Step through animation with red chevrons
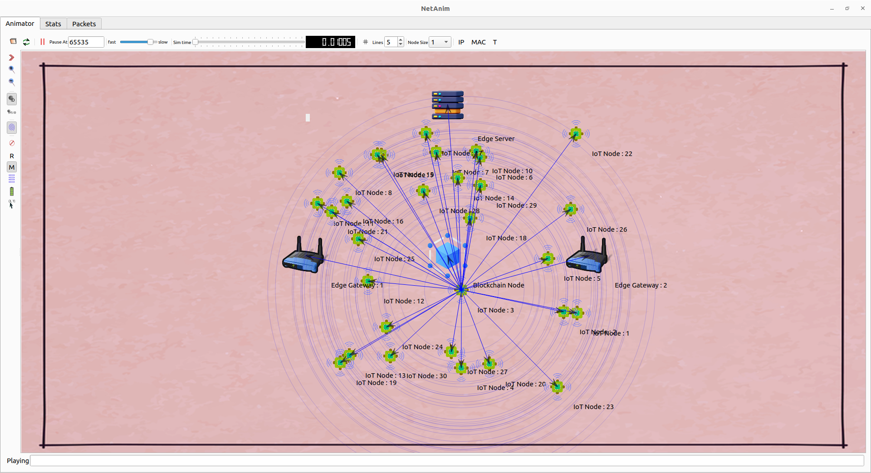This screenshot has width=871, height=473. pyautogui.click(x=12, y=58)
